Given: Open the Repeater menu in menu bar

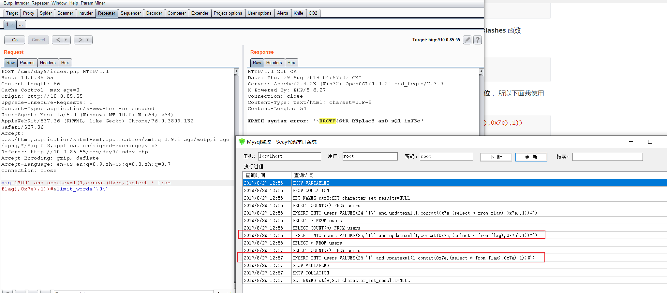Looking at the screenshot, I should [40, 3].
